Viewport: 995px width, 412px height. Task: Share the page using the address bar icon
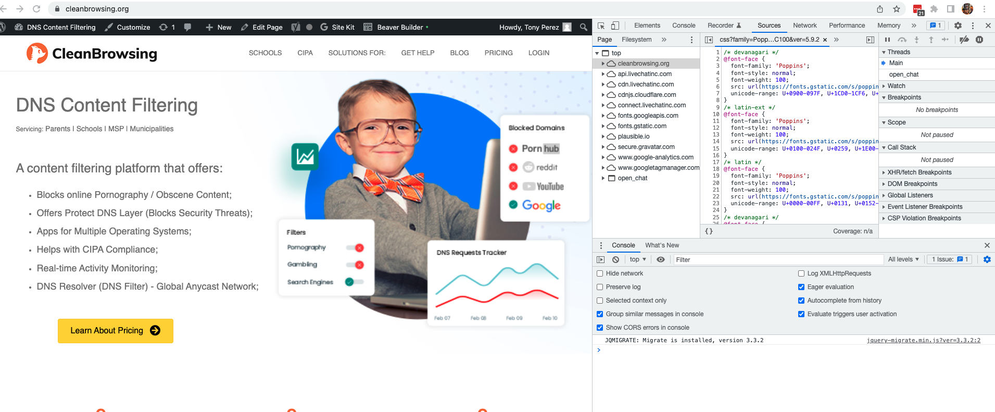tap(880, 9)
